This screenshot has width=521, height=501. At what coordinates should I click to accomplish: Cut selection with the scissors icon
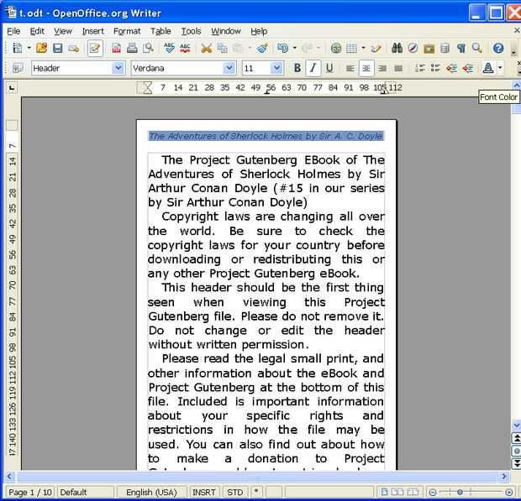tap(207, 49)
